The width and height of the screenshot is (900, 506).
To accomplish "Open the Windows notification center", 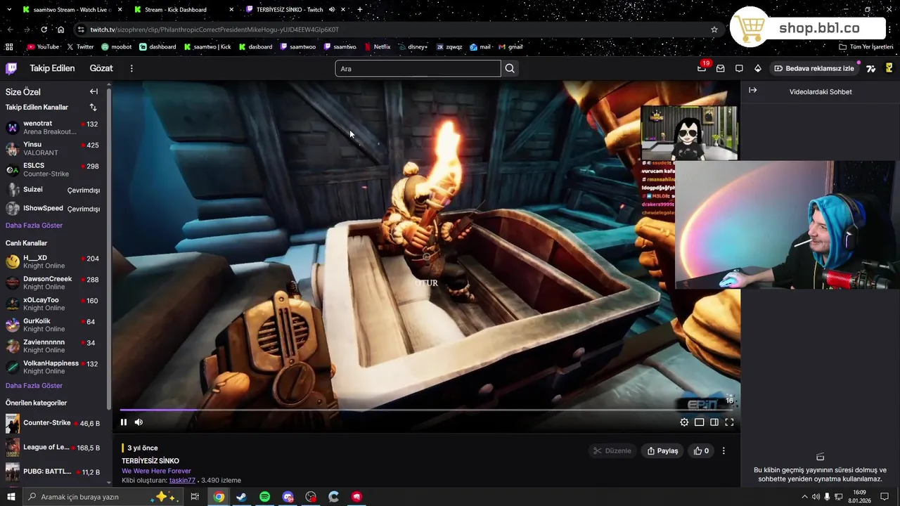I will point(885,497).
